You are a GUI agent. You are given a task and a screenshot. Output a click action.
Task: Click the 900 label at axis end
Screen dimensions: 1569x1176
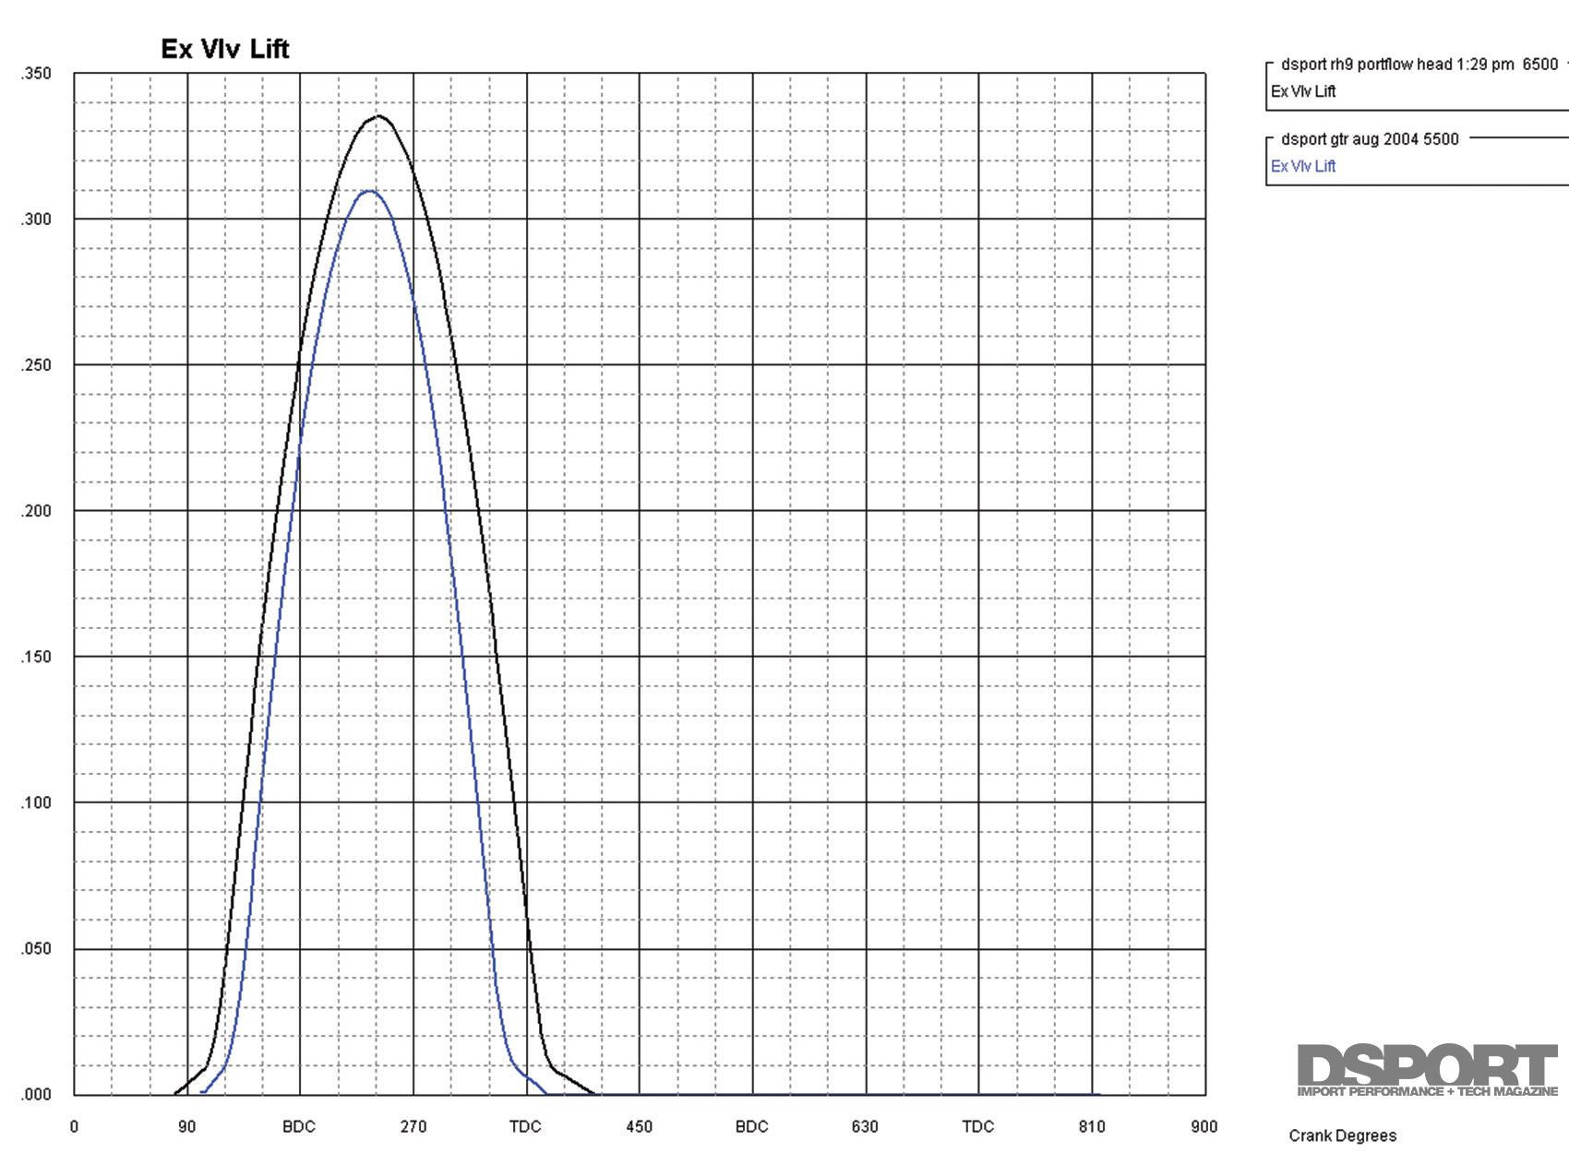[1204, 1126]
